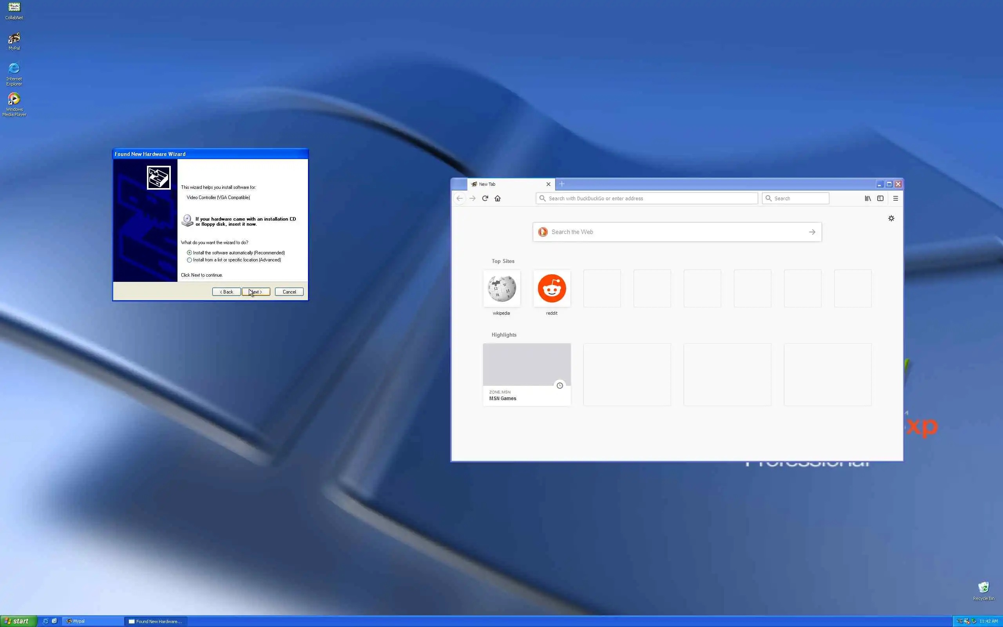Open the hamburger application menu
Screen dimensions: 1003x627
coord(895,198)
